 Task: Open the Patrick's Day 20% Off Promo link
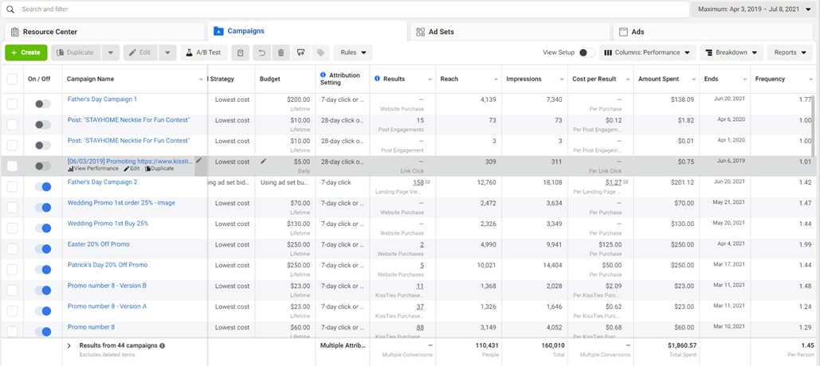[x=107, y=265]
